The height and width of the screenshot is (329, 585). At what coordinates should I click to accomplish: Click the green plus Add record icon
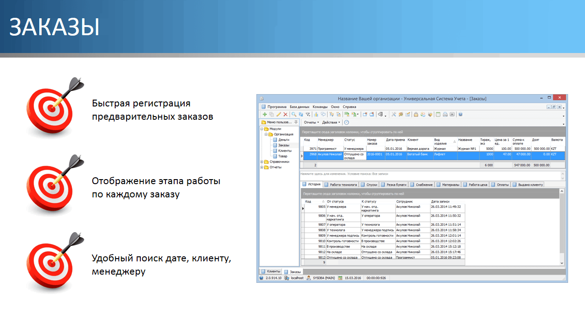click(x=265, y=114)
